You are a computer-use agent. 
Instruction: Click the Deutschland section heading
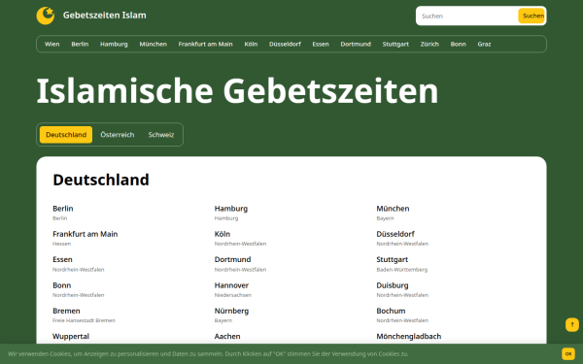[101, 180]
